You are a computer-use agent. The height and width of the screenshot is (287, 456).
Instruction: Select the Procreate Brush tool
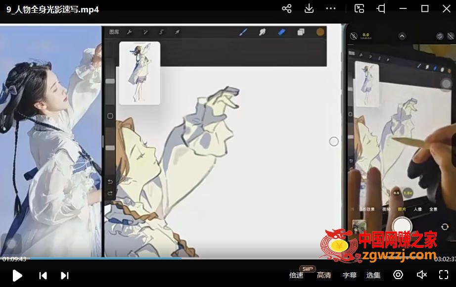pyautogui.click(x=243, y=32)
